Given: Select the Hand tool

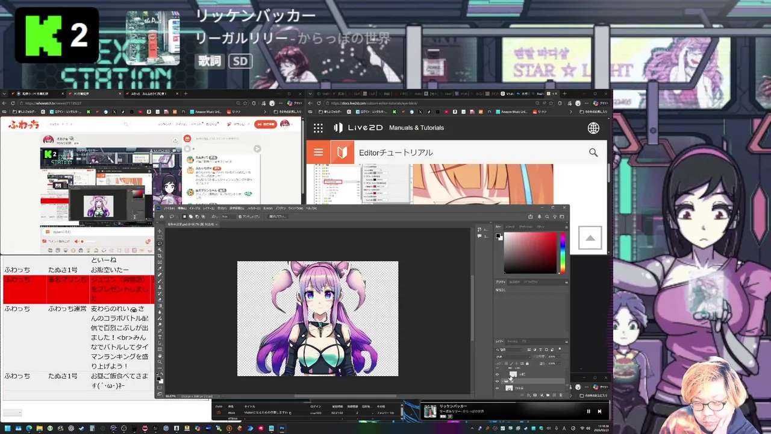Looking at the screenshot, I should (x=160, y=356).
